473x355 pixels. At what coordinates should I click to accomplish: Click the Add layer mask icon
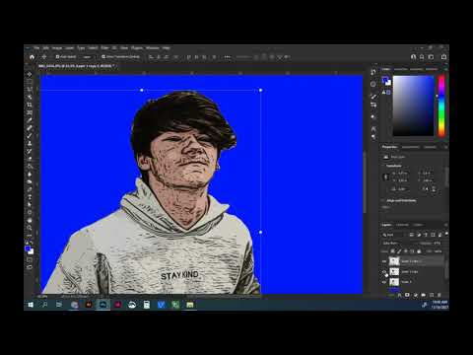click(x=407, y=295)
